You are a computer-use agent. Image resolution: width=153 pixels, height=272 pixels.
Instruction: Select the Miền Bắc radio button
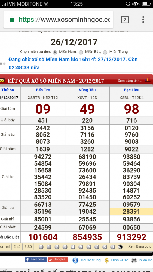81,52
